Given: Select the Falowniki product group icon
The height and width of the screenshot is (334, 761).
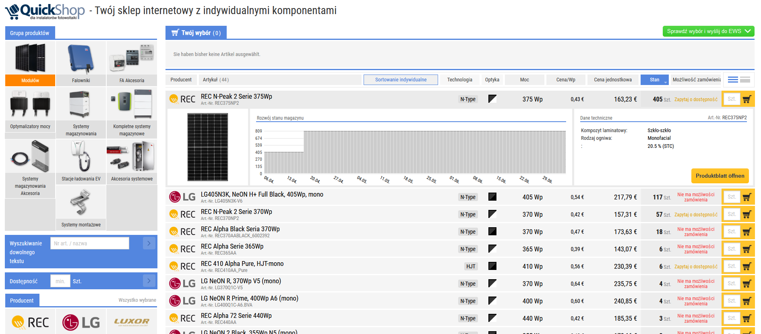Looking at the screenshot, I should pos(81,63).
